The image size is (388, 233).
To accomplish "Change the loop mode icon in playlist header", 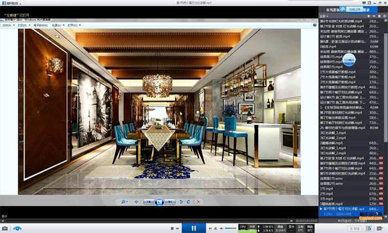I will pos(384,16).
